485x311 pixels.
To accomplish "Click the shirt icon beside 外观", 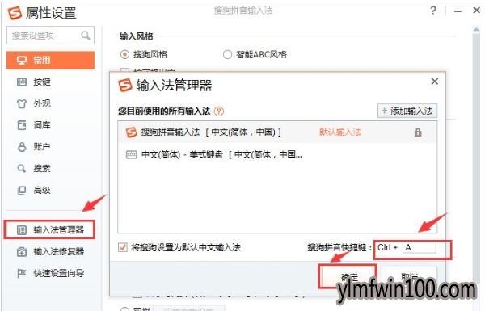I will pyautogui.click(x=22, y=103).
